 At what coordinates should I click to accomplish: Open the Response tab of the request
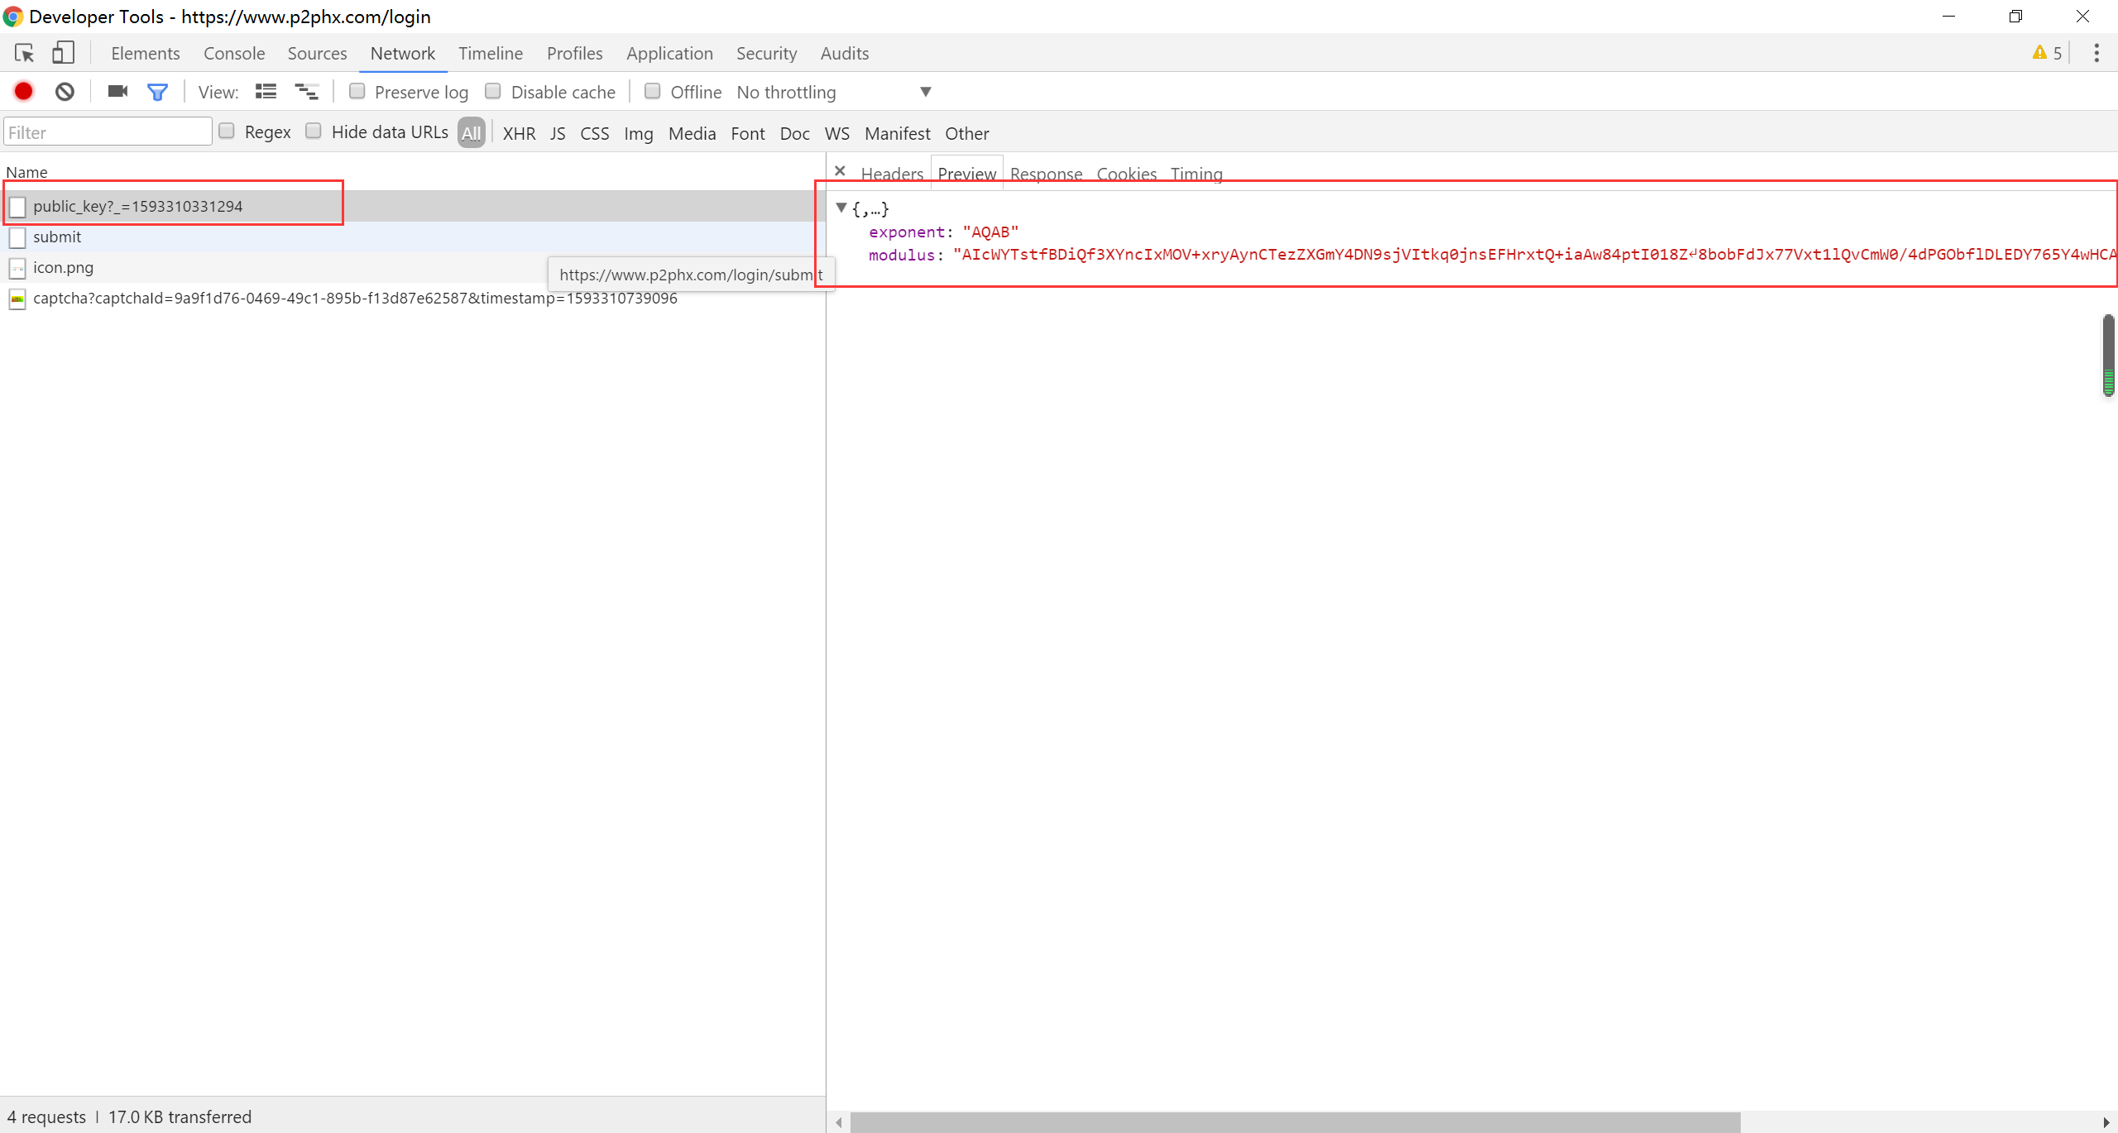(x=1046, y=174)
